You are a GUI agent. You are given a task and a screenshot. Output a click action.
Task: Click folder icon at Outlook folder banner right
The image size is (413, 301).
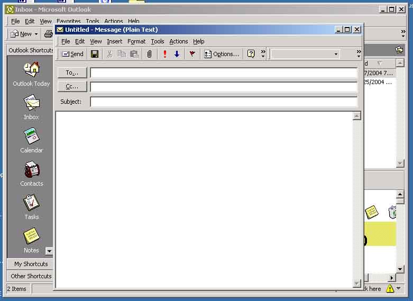(x=399, y=50)
